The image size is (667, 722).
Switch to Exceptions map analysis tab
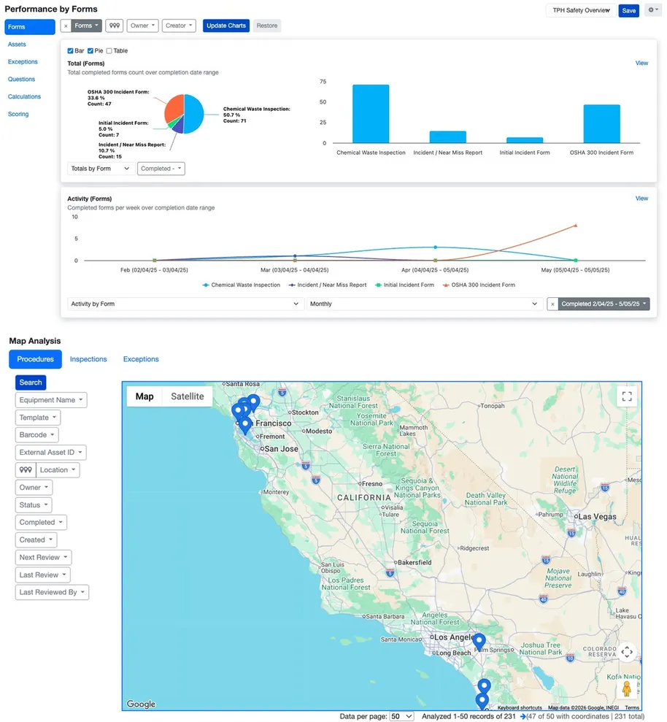[141, 359]
